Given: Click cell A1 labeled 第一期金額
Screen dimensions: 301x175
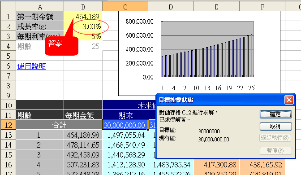Looking at the screenshot, I should [40, 16].
